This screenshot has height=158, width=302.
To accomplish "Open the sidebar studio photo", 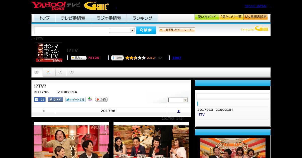I will tap(233, 148).
